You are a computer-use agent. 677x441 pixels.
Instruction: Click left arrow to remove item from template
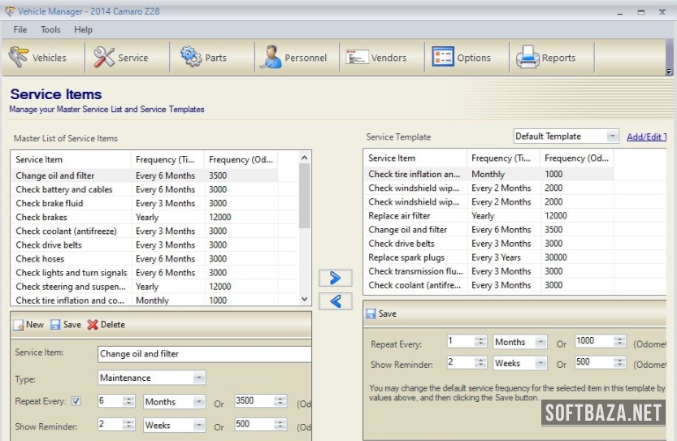[x=336, y=301]
